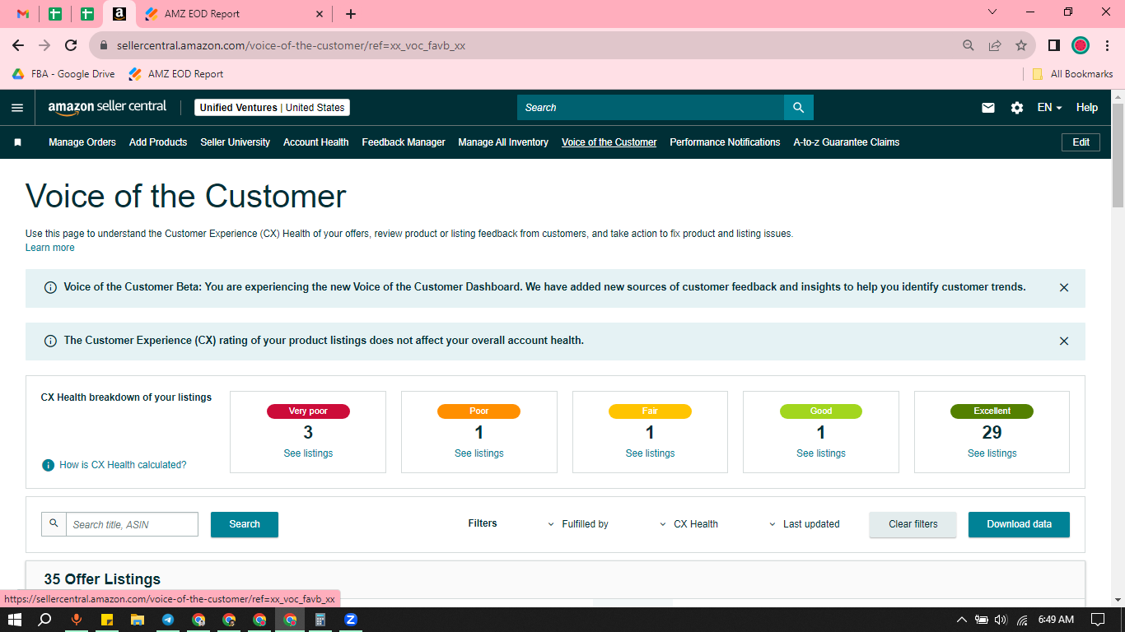The image size is (1125, 632).
Task: Show hidden system tray icons
Action: click(x=961, y=620)
